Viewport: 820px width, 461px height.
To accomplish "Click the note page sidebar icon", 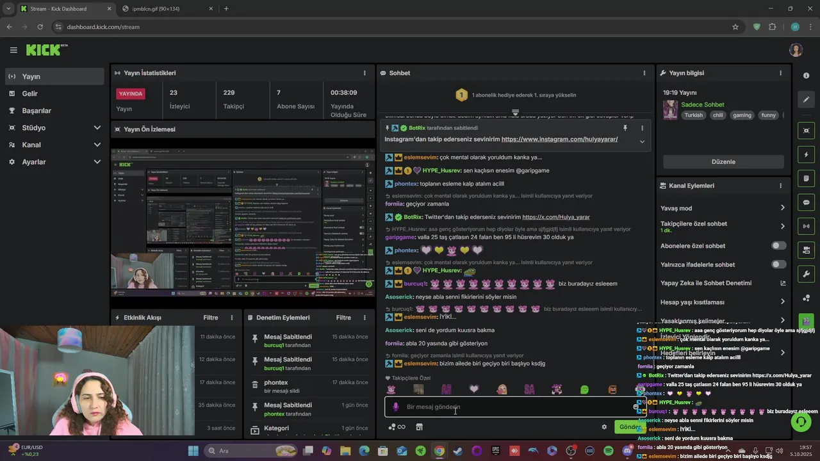I will [806, 179].
